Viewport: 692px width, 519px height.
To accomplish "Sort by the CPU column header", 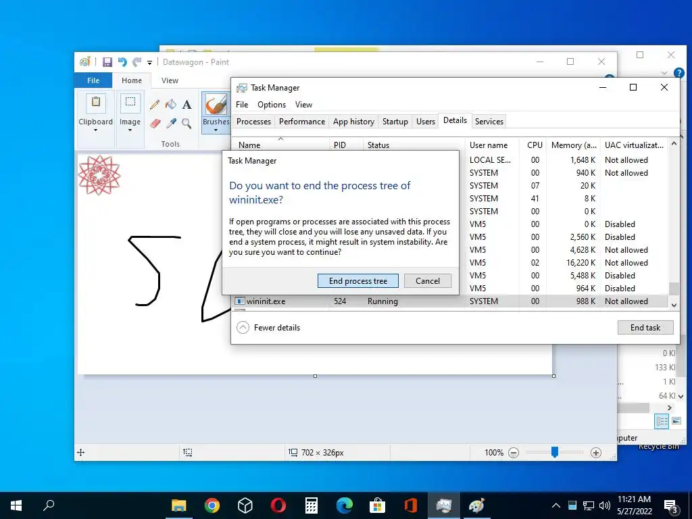I will [535, 145].
